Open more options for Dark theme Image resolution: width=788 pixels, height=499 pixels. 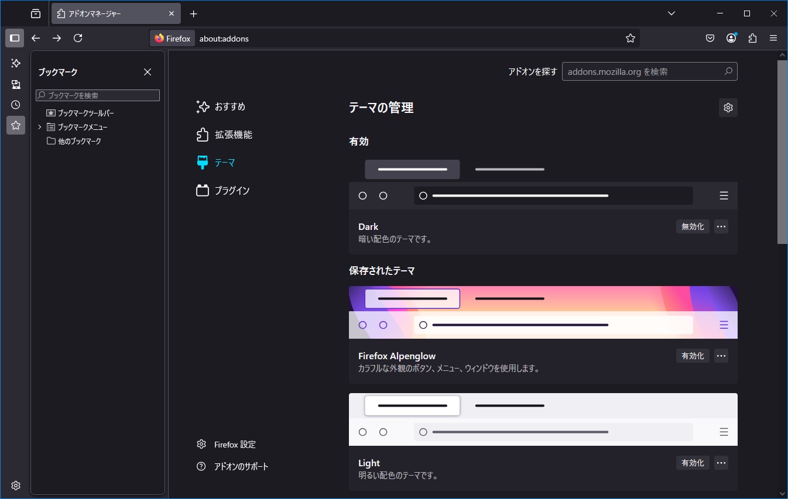point(721,226)
